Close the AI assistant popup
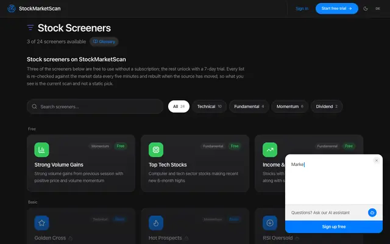390x244 pixels. pyautogui.click(x=377, y=160)
